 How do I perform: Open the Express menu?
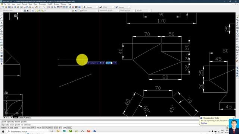pos(56,4)
